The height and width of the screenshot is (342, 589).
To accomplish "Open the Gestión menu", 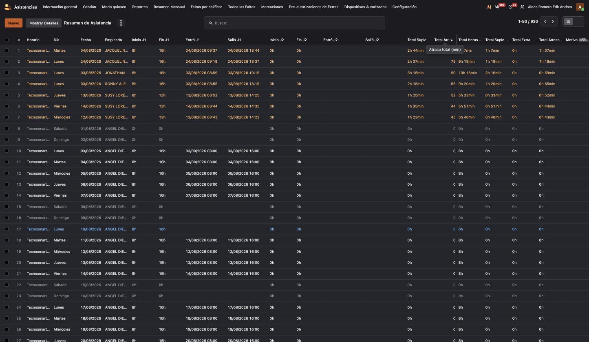I will pyautogui.click(x=89, y=7).
